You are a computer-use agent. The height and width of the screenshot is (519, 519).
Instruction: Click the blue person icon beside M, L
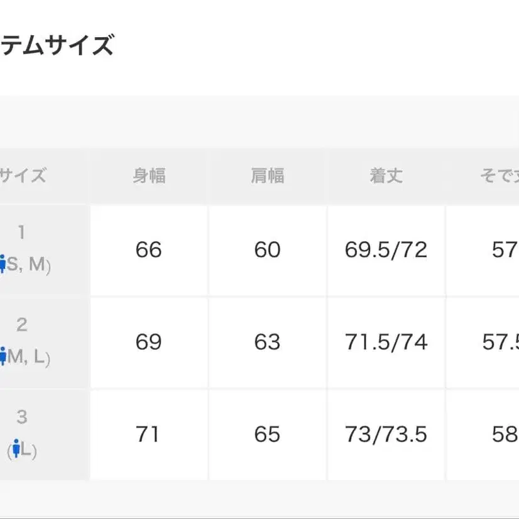point(3,357)
